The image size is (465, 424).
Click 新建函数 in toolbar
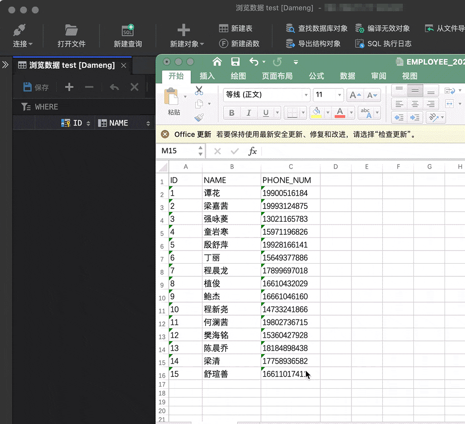click(x=239, y=44)
